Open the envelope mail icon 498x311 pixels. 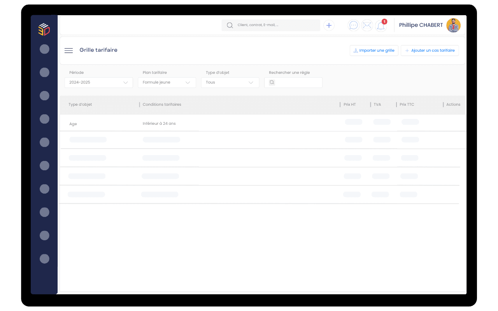coord(367,25)
